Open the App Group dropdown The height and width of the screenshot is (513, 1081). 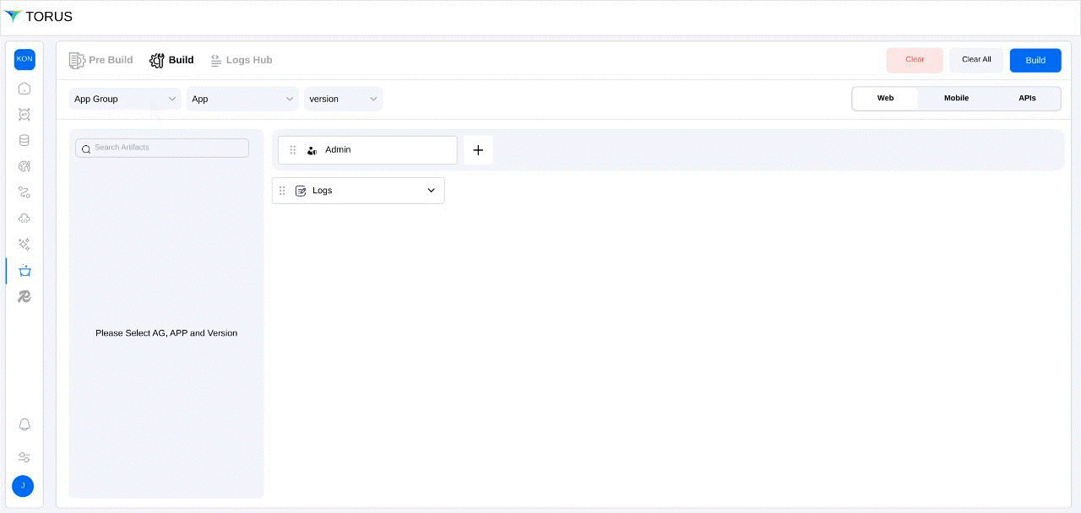point(125,100)
